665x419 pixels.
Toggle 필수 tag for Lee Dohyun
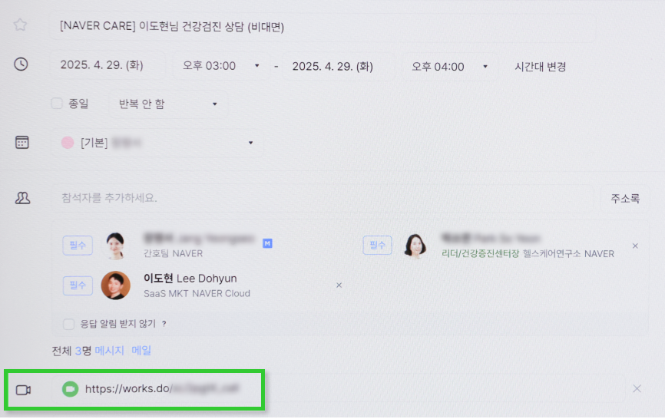tap(78, 285)
